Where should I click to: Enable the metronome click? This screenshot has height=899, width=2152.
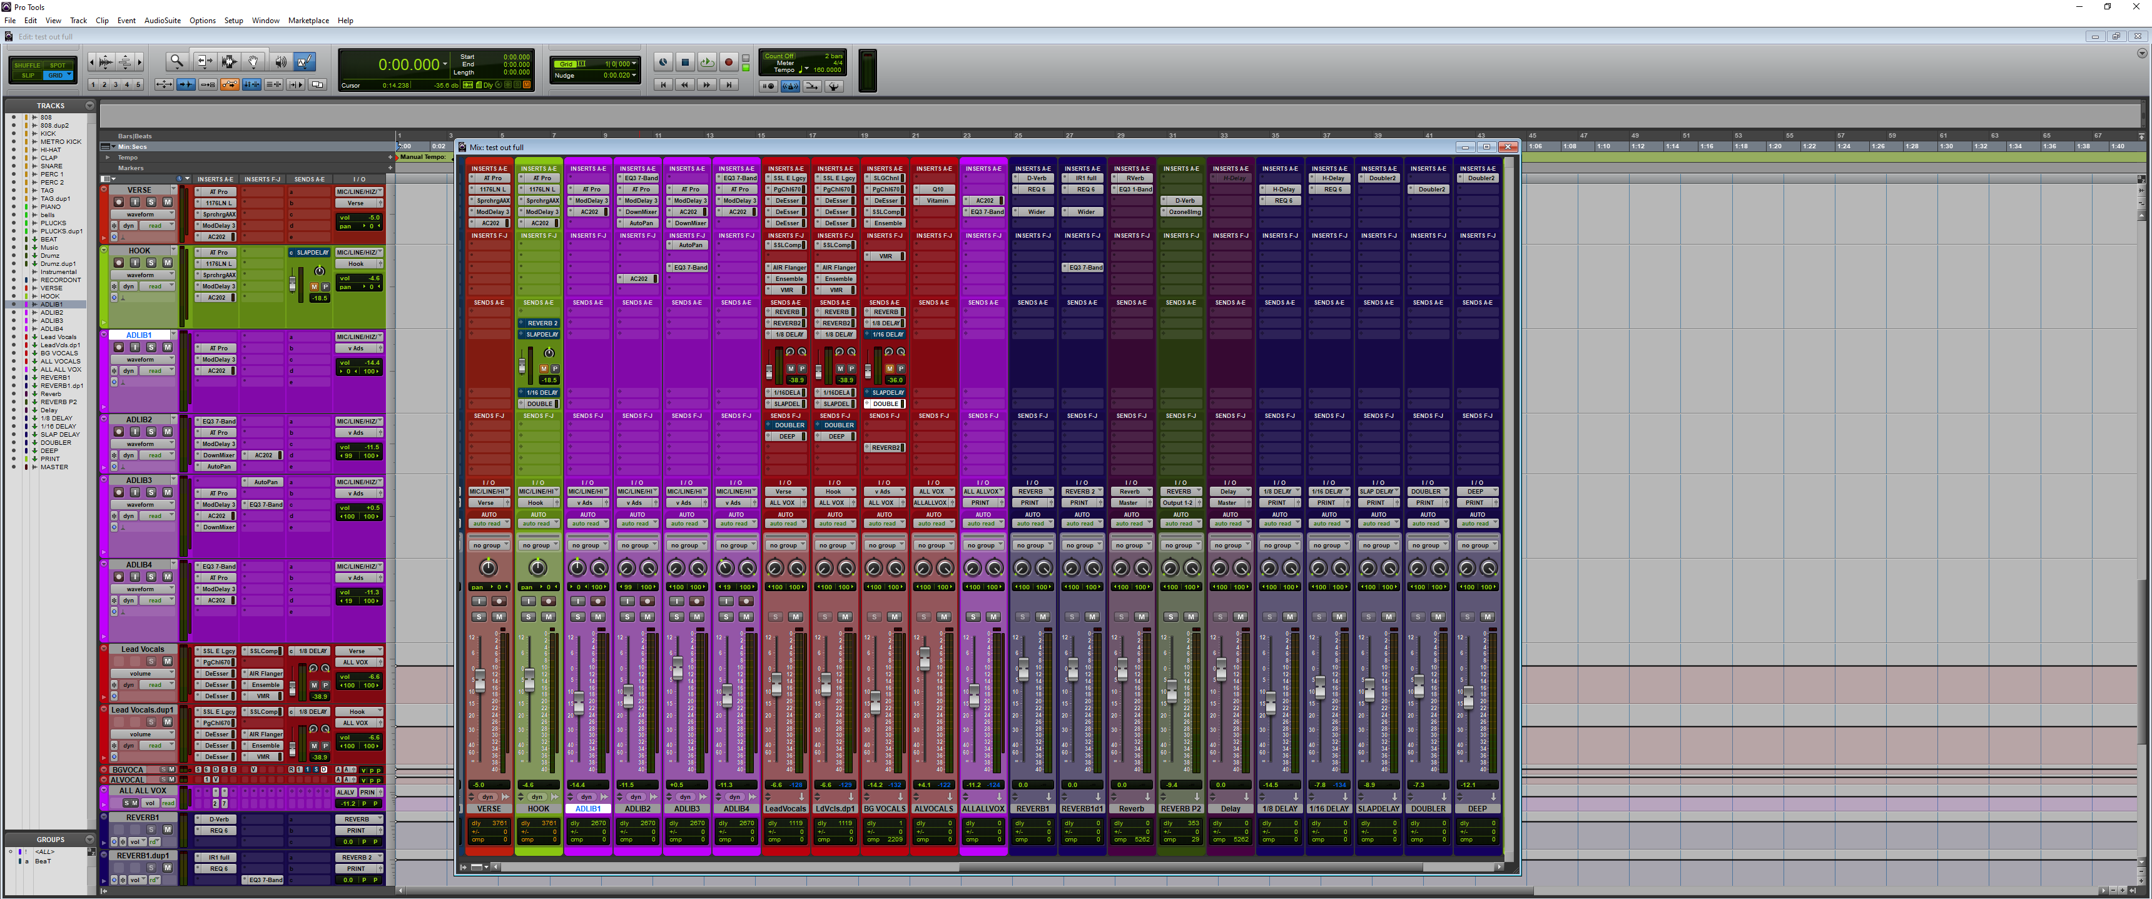790,87
